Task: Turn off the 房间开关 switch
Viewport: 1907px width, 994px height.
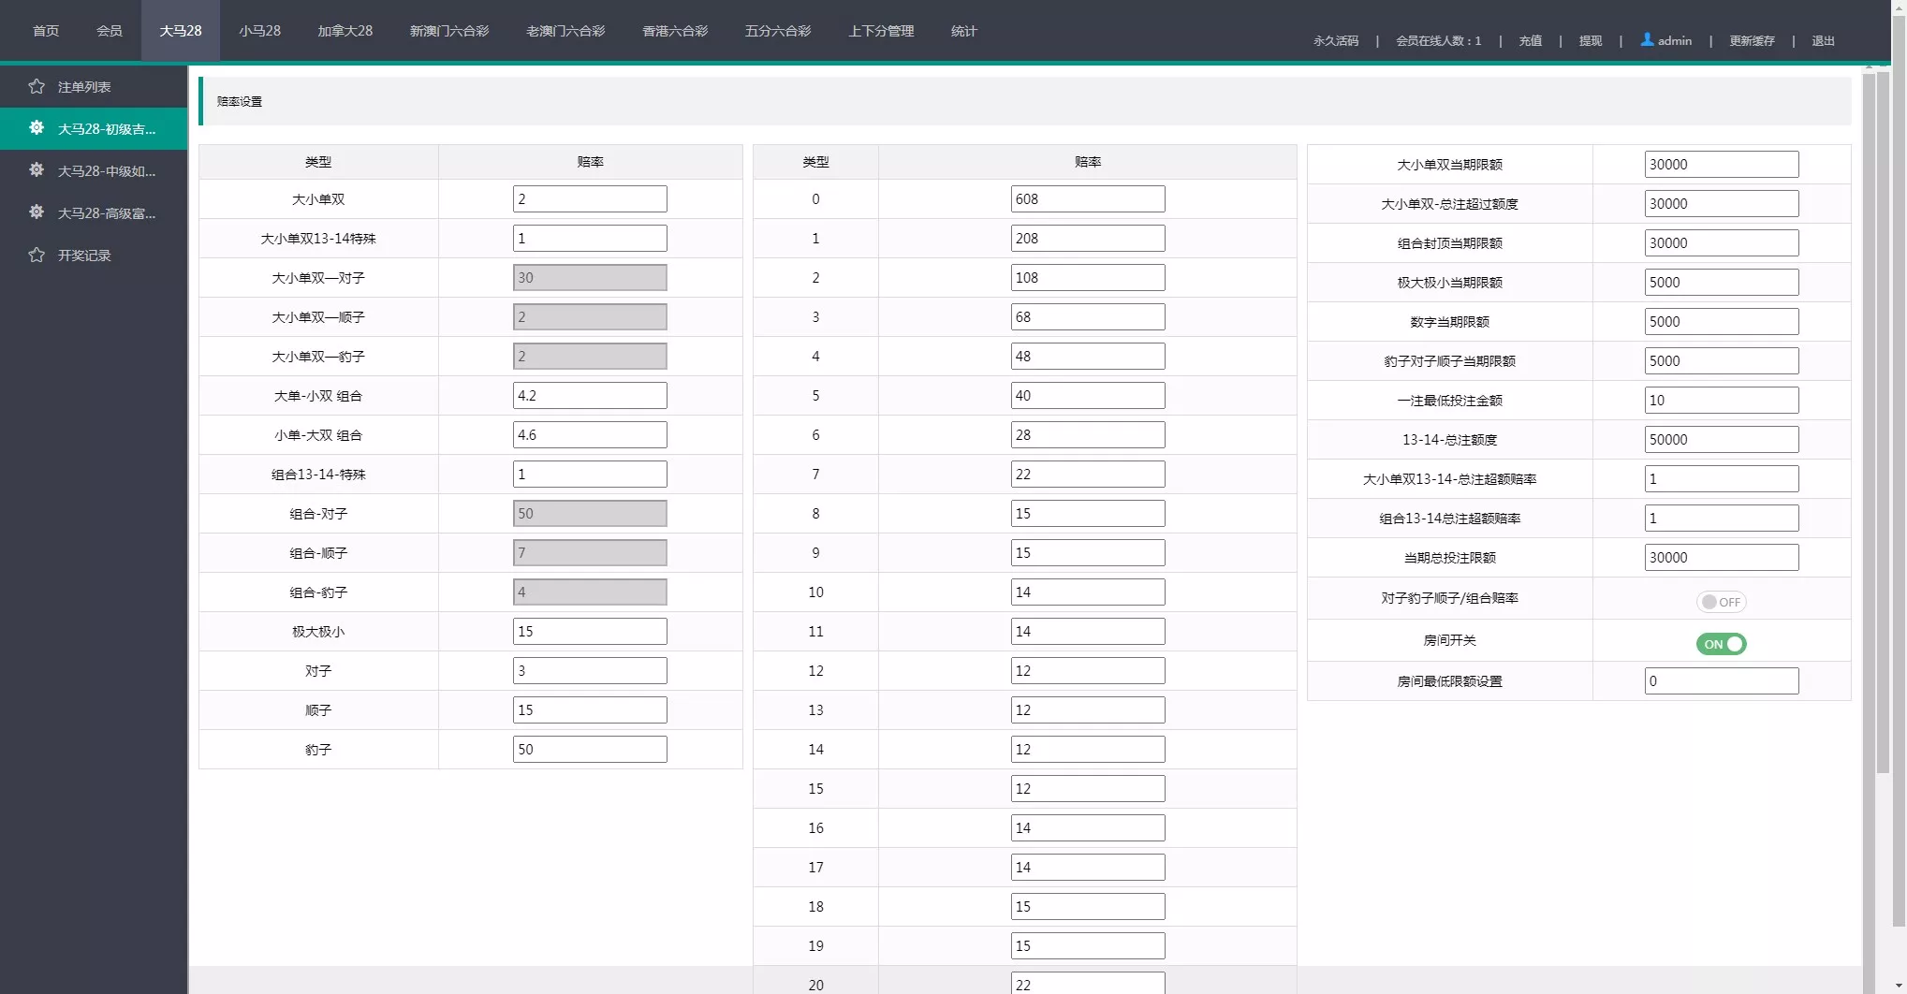Action: coord(1721,644)
